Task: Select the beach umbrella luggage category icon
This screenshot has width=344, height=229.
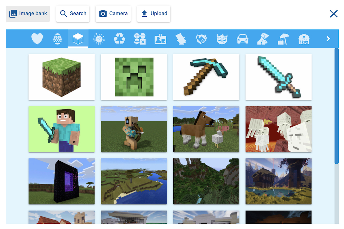Action: [x=283, y=39]
